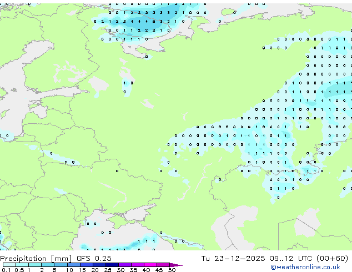Click the '35' legend scale label

coord(134,270)
